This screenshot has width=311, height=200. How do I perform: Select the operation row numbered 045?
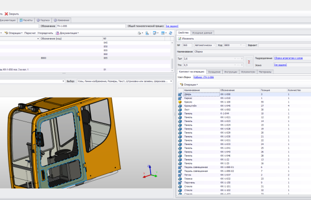[x=85, y=42]
